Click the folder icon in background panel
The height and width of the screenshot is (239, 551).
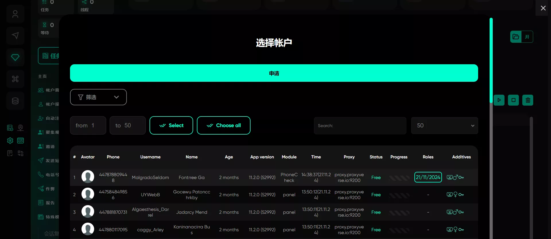516,37
